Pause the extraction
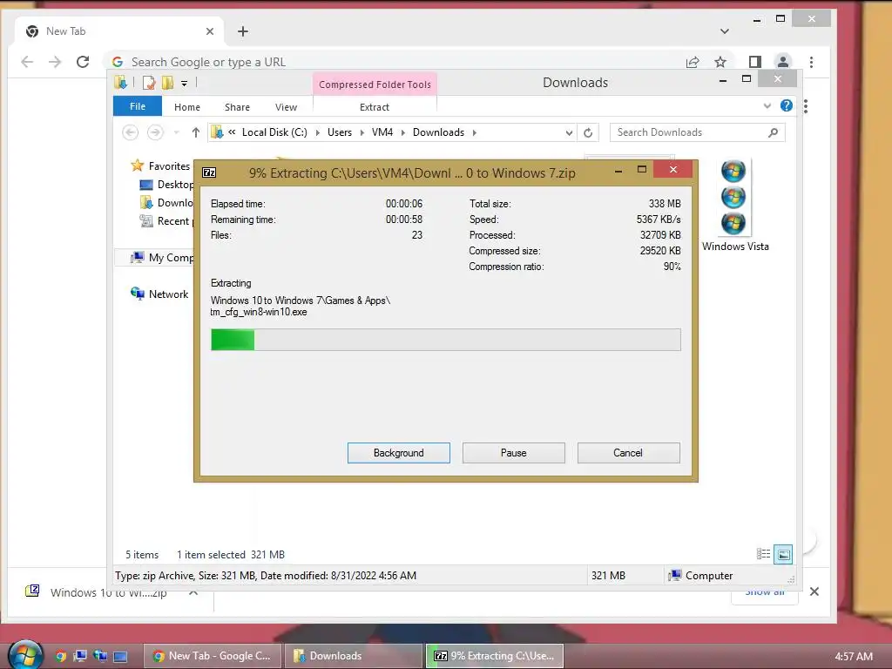 [514, 453]
